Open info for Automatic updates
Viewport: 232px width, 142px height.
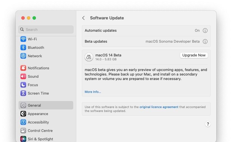coord(205,31)
